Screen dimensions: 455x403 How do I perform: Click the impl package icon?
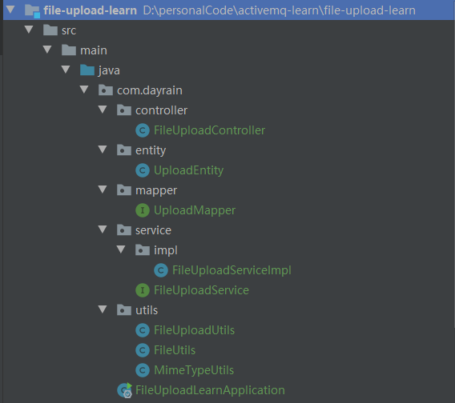(x=143, y=250)
